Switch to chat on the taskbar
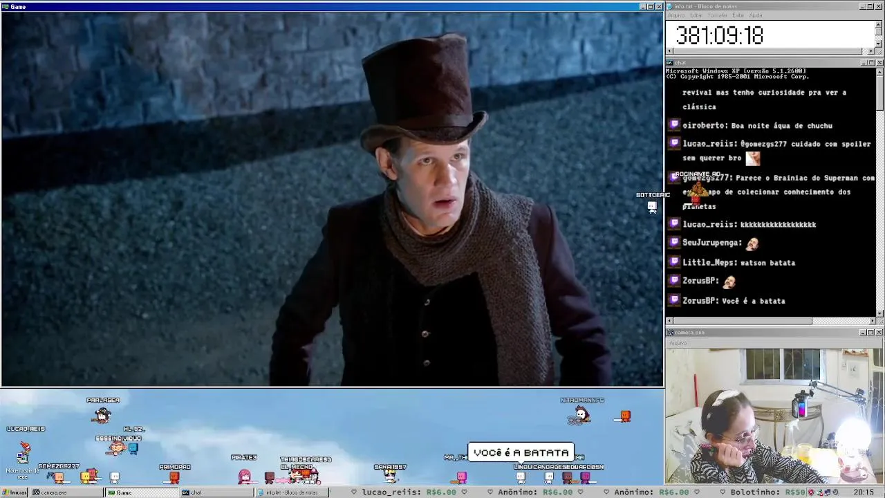 point(216,492)
